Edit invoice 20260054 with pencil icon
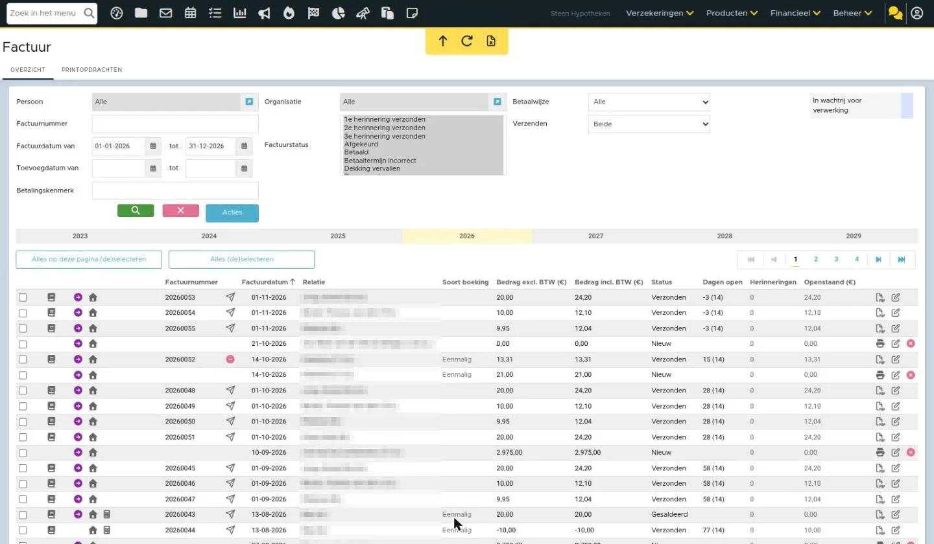The image size is (934, 544). click(x=896, y=313)
